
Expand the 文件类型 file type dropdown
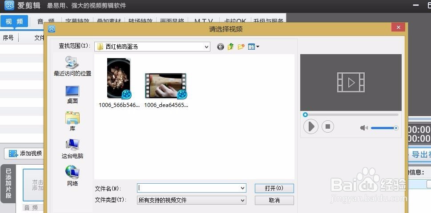point(243,201)
